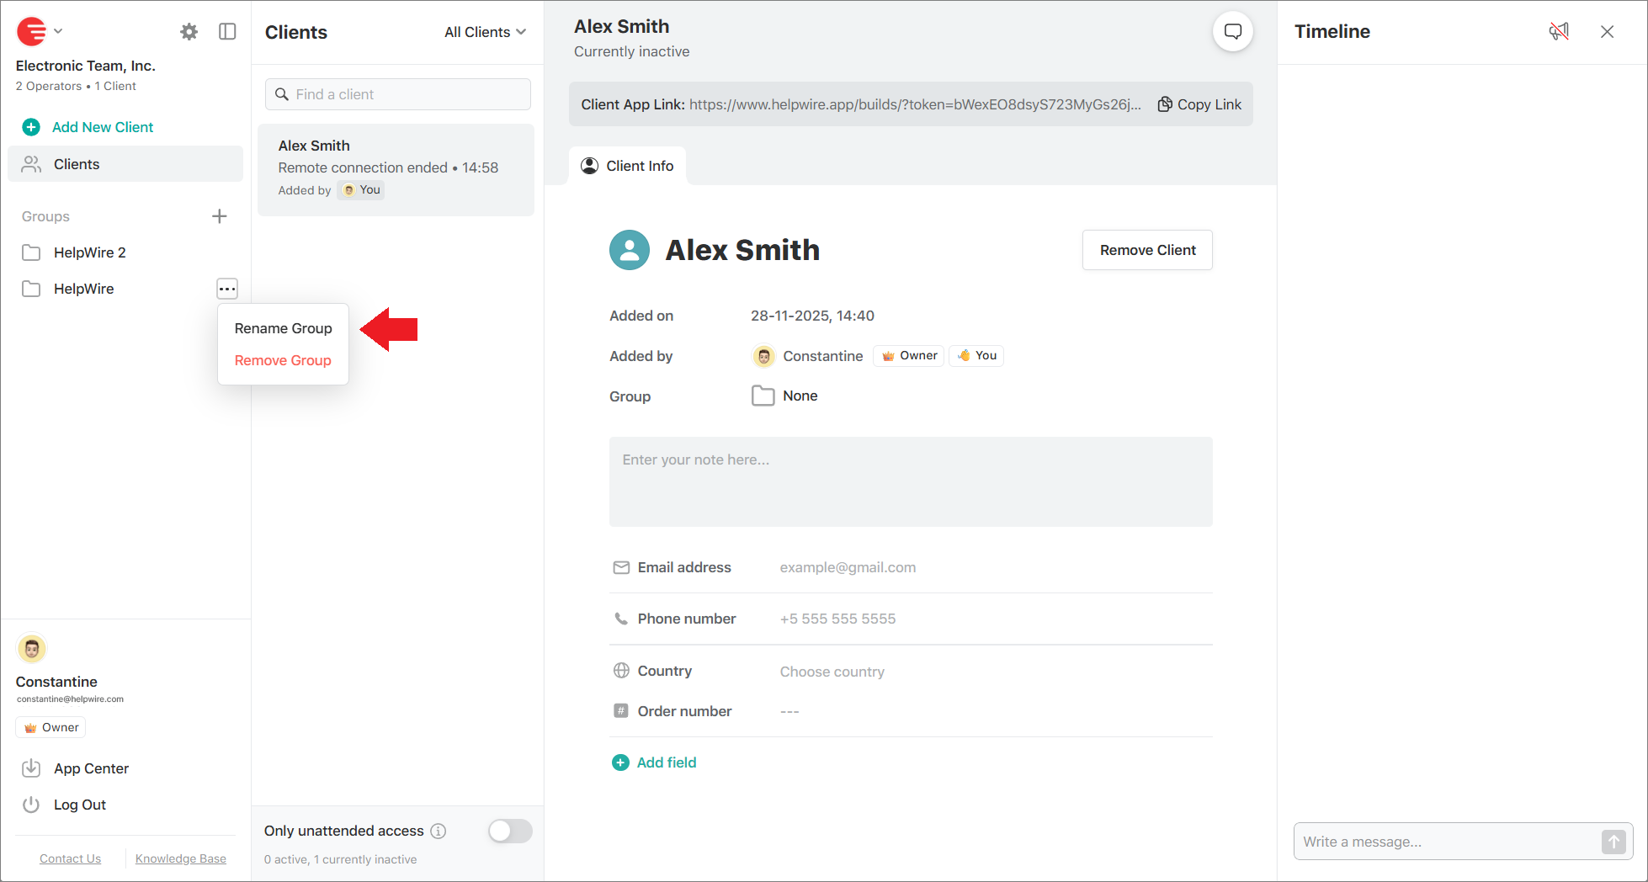Enable Only unattended access
The image size is (1648, 882).
(509, 831)
